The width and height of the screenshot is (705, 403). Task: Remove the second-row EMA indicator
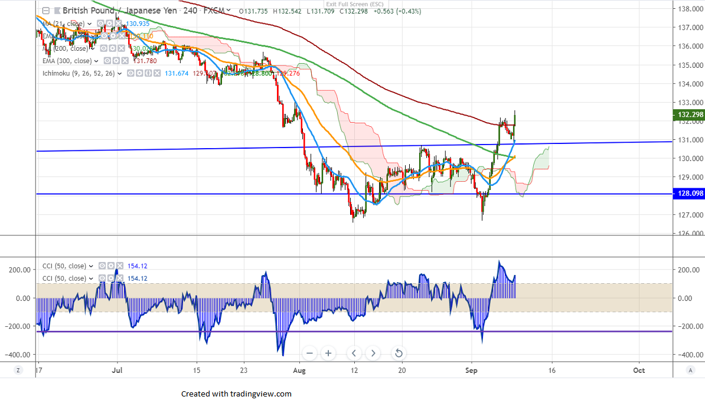[x=122, y=36]
